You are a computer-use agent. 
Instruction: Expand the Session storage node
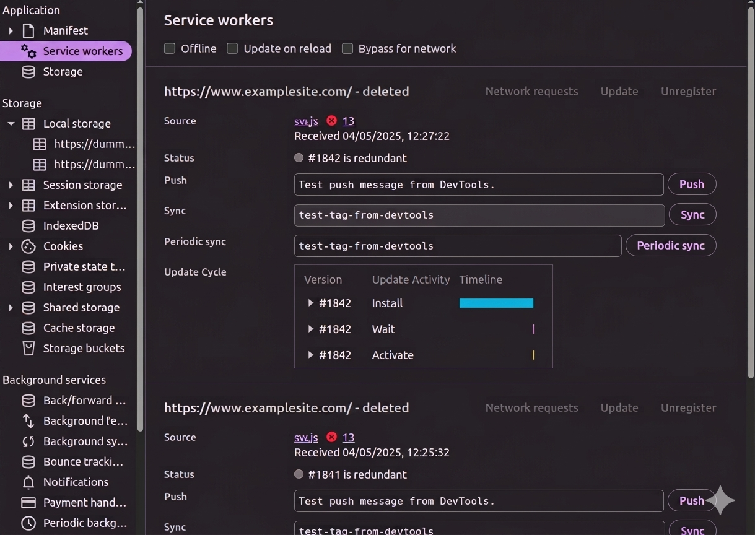(11, 185)
